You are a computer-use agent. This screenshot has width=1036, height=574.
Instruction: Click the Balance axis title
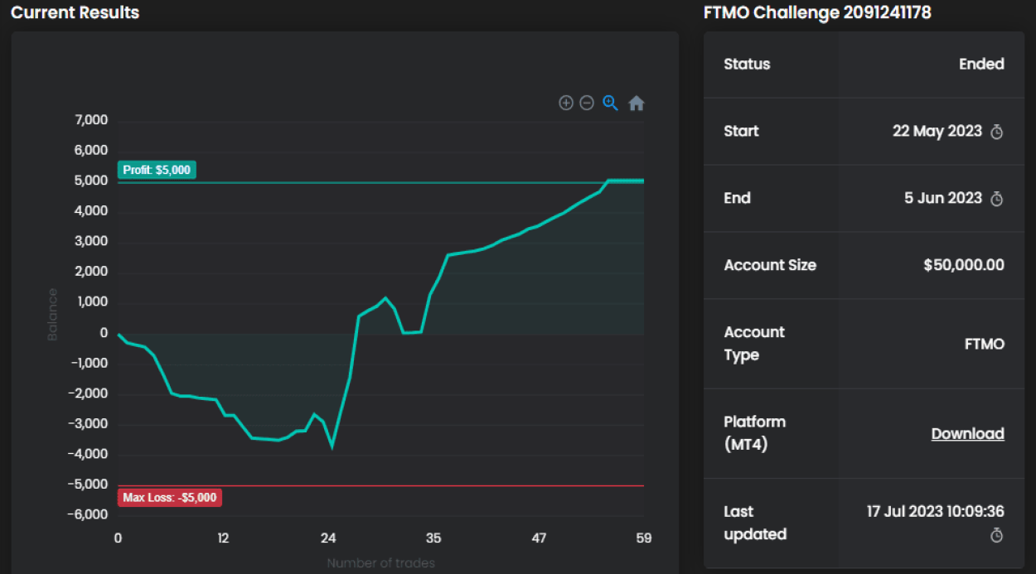coord(53,314)
